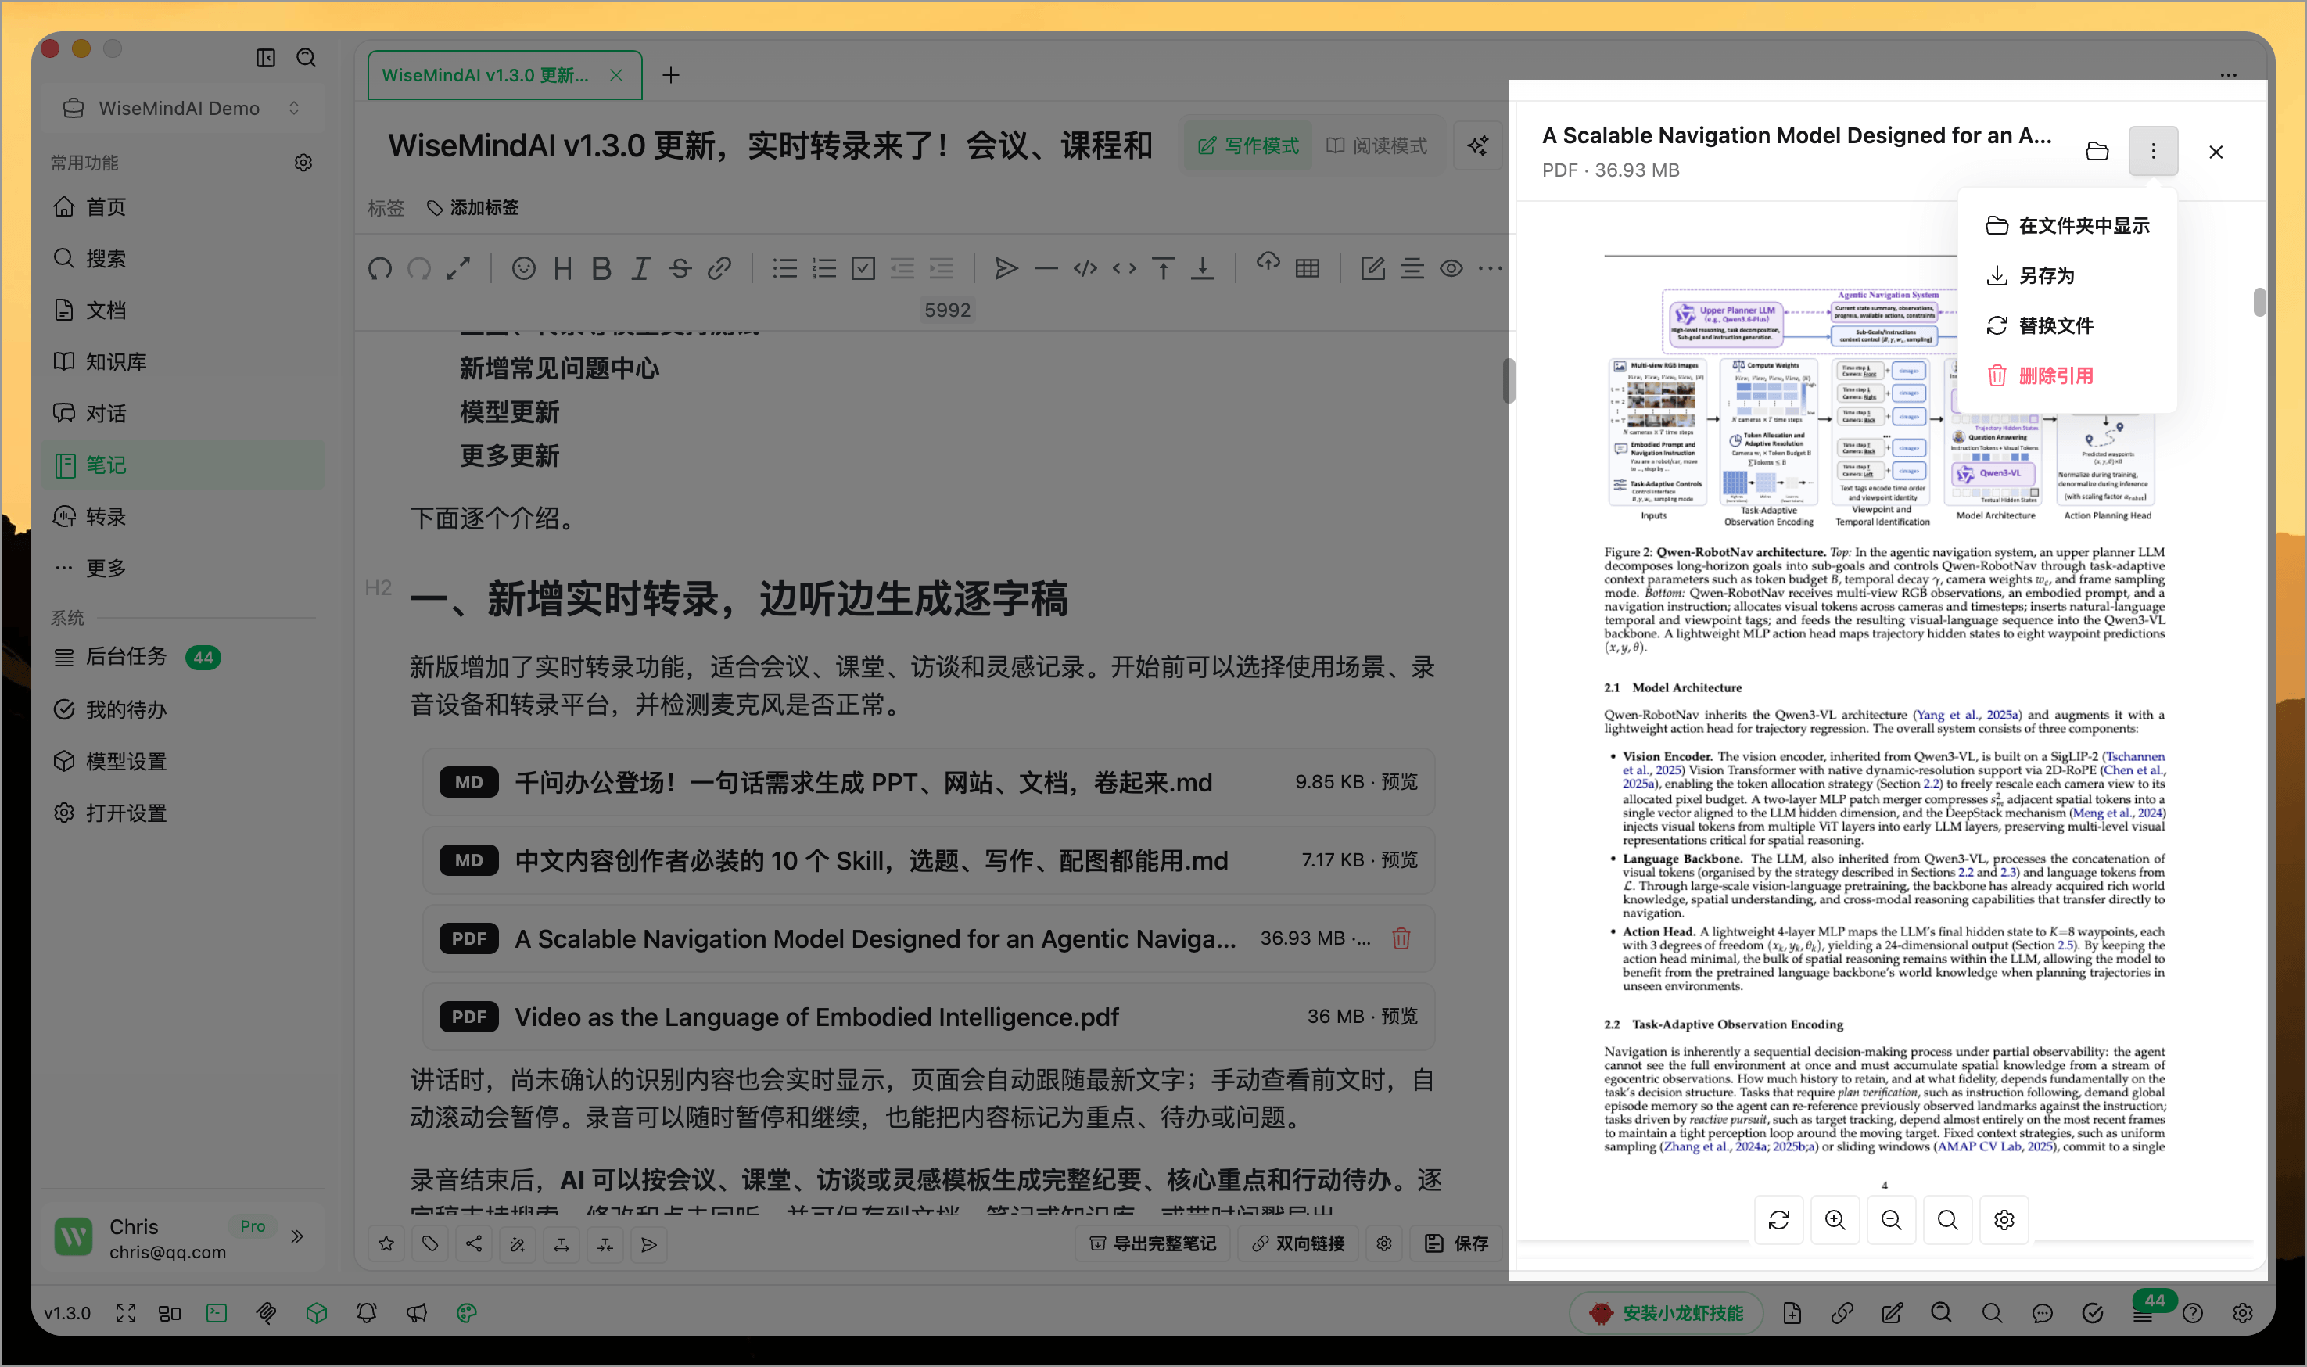Click the 双向链接 button
This screenshot has height=1367, width=2307.
[1297, 1244]
